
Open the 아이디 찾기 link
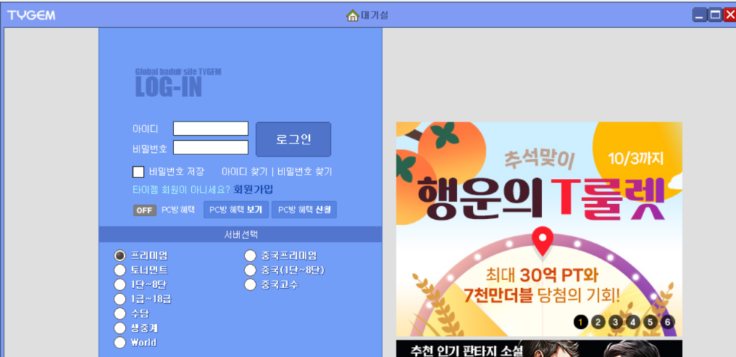click(x=244, y=172)
